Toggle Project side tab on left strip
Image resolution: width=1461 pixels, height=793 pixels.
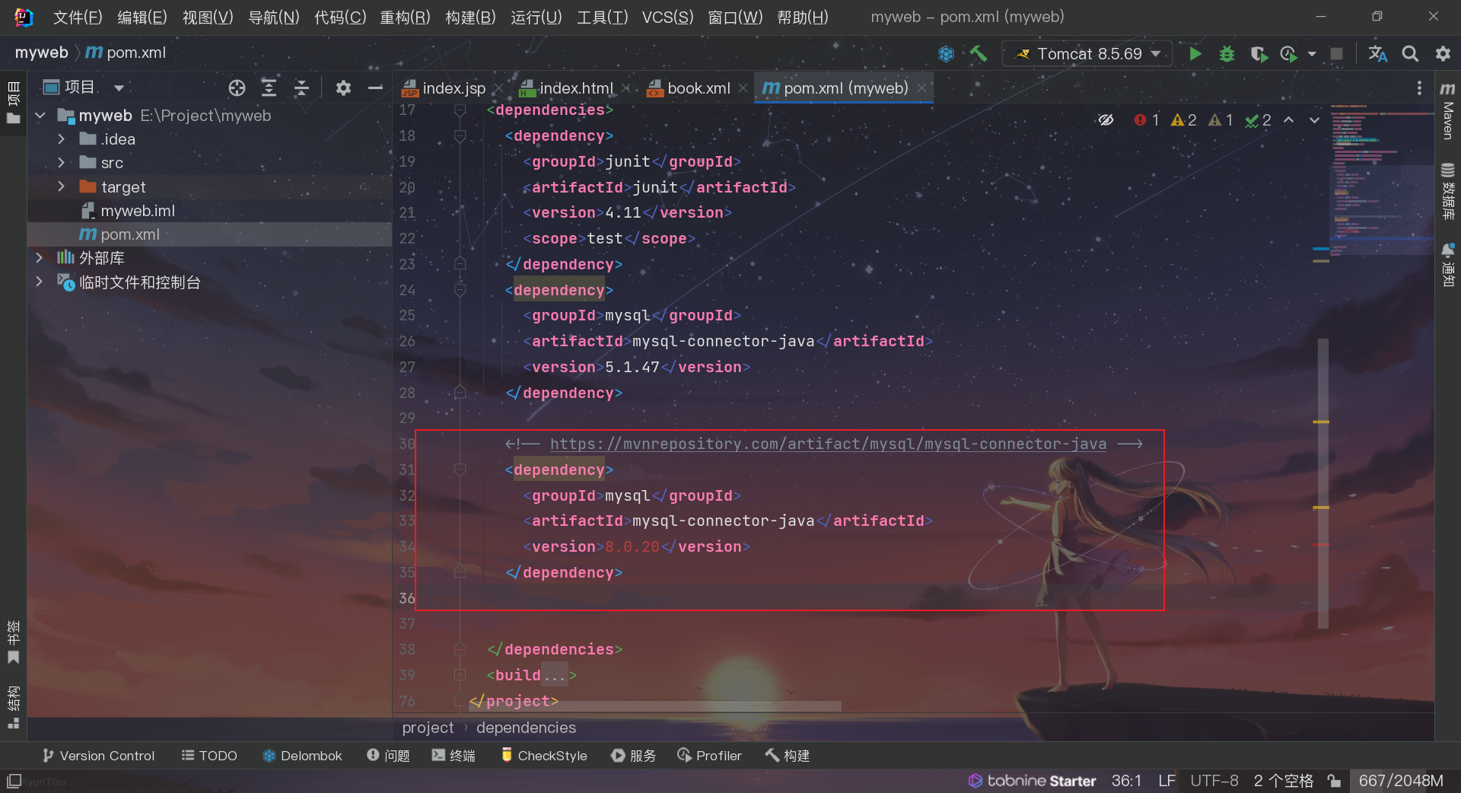point(14,103)
